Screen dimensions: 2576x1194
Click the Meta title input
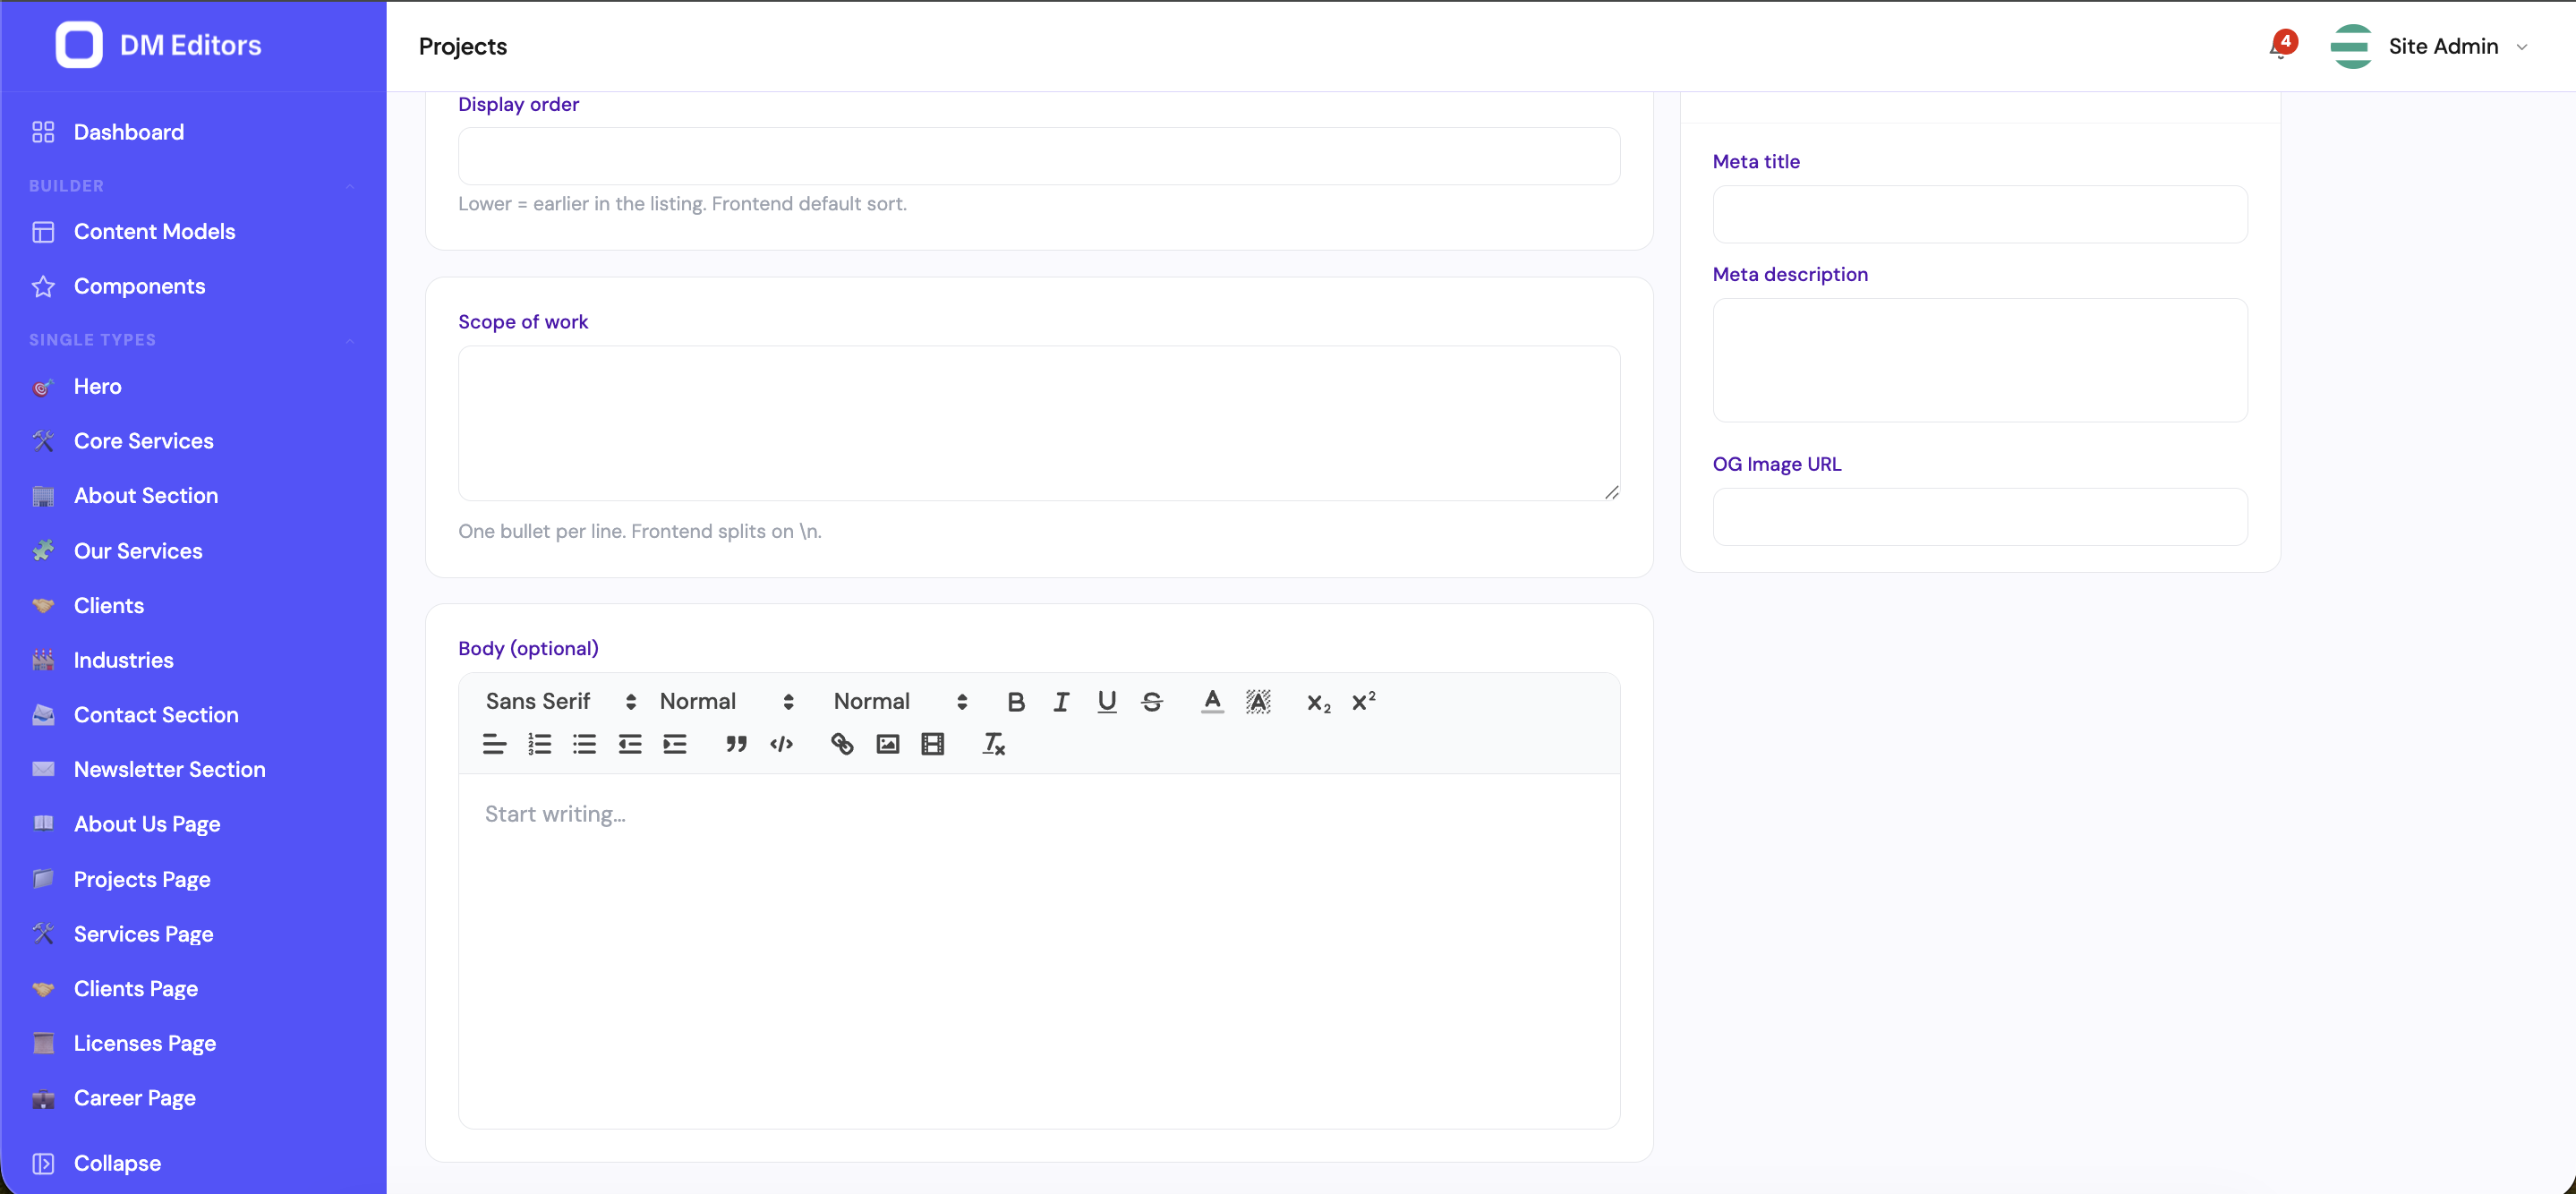[x=1979, y=214]
